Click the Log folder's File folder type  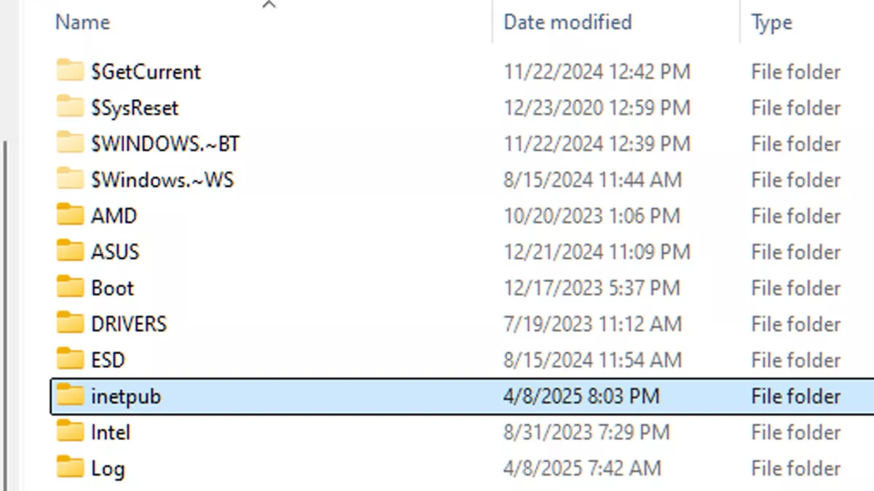click(795, 468)
